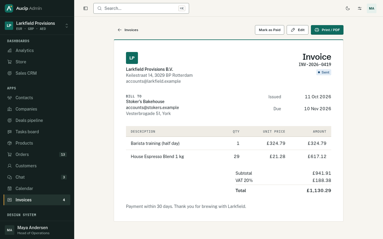This screenshot has height=239, width=383.
Task: Click the LP company logo on invoice
Action: point(132,58)
